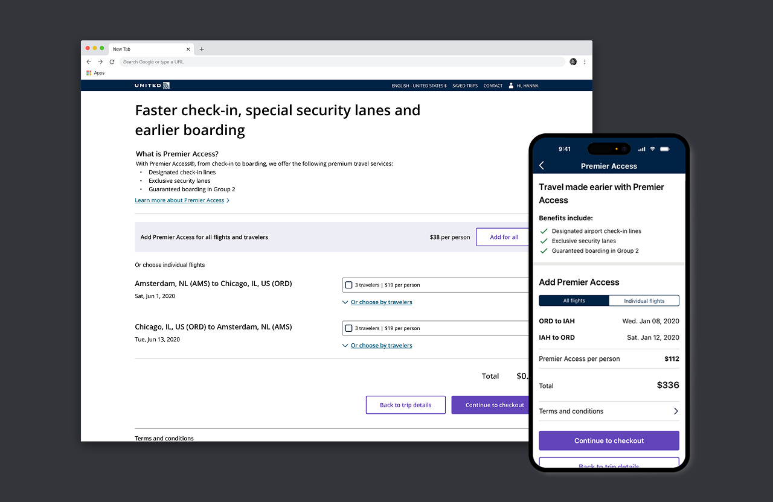
Task: Click the Apps label in bookmarks bar
Action: click(99, 73)
